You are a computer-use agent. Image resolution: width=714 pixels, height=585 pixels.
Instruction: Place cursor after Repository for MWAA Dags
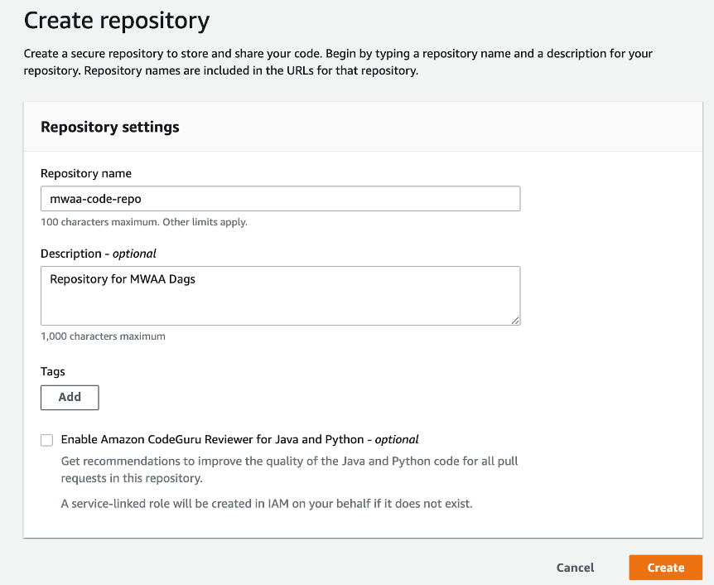click(197, 279)
